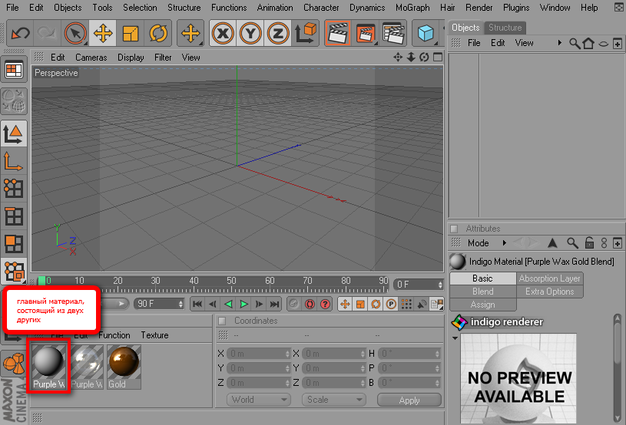Select the Scale tool
This screenshot has height=425, width=626.
tap(131, 34)
